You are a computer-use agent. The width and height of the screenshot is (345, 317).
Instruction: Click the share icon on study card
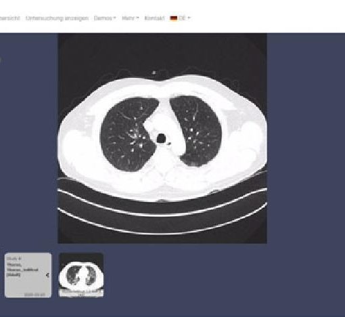tap(47, 275)
